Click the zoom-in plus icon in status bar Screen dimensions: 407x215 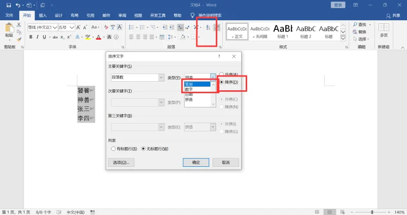(389, 212)
